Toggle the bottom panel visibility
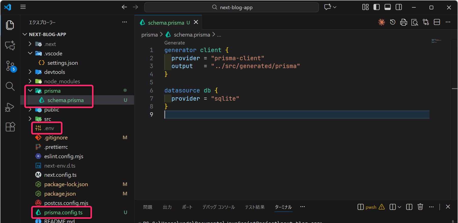The width and height of the screenshot is (458, 223). [x=388, y=7]
